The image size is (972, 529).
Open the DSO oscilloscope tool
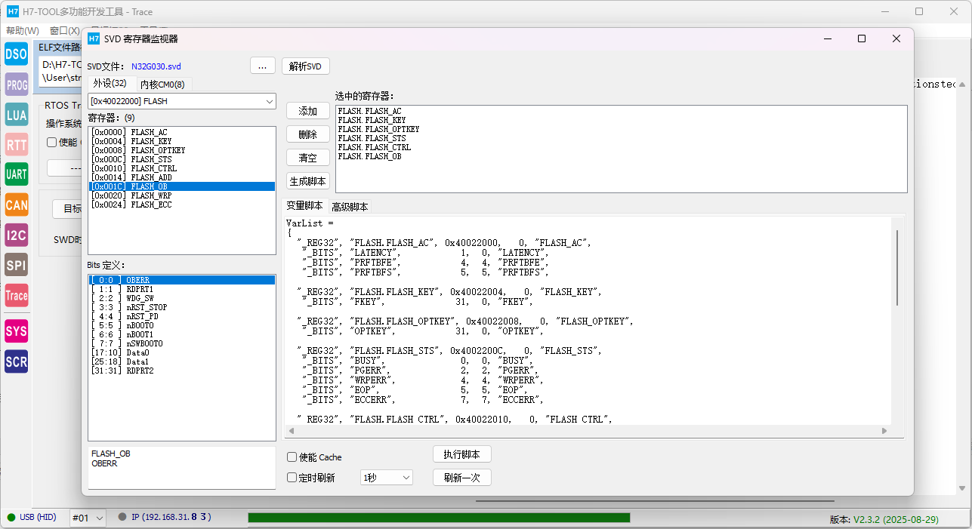point(16,54)
